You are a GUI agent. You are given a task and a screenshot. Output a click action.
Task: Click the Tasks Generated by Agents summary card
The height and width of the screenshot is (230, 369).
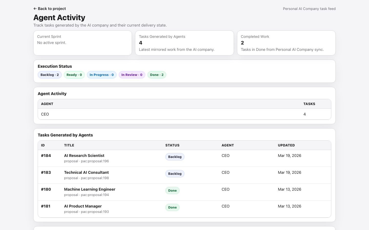click(x=184, y=43)
